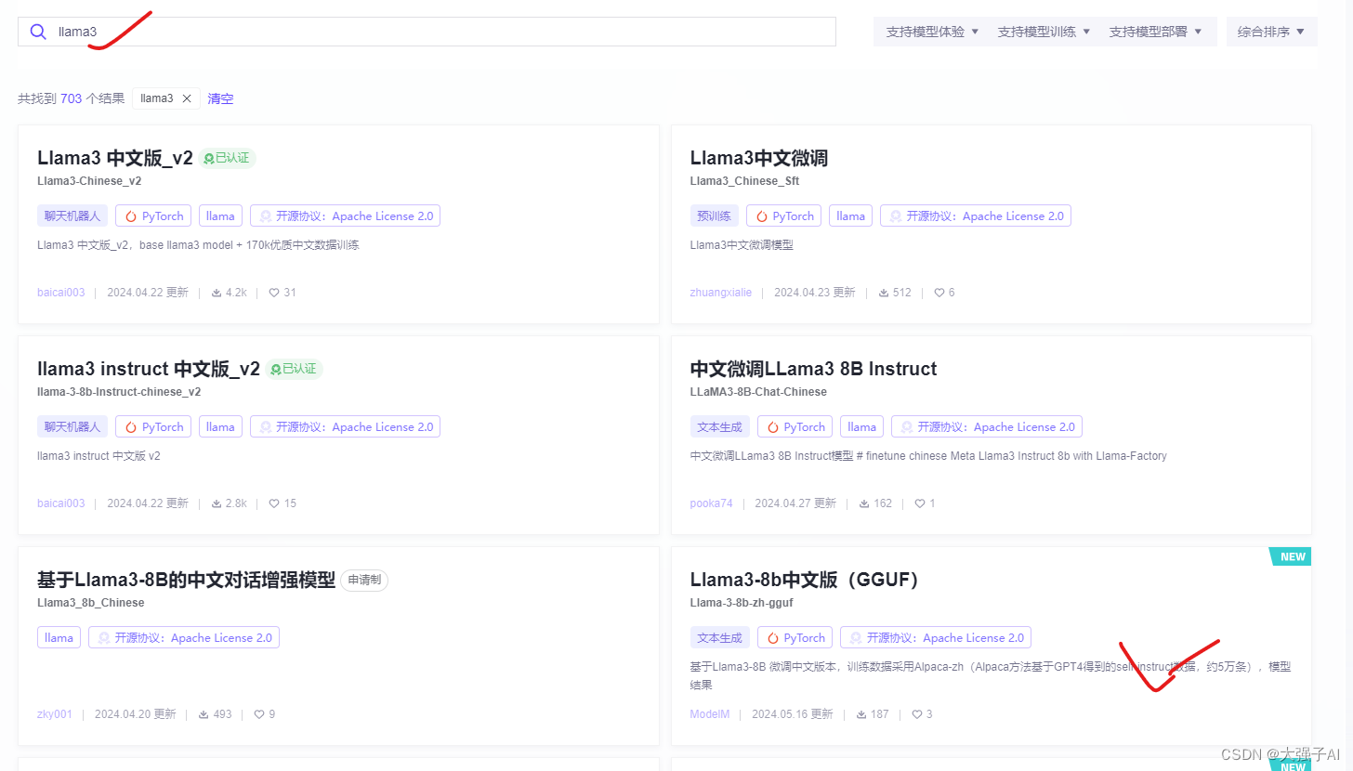The height and width of the screenshot is (771, 1353).
Task: Click the 预训练 tag on Llama3中文微调 card
Action: coord(714,216)
